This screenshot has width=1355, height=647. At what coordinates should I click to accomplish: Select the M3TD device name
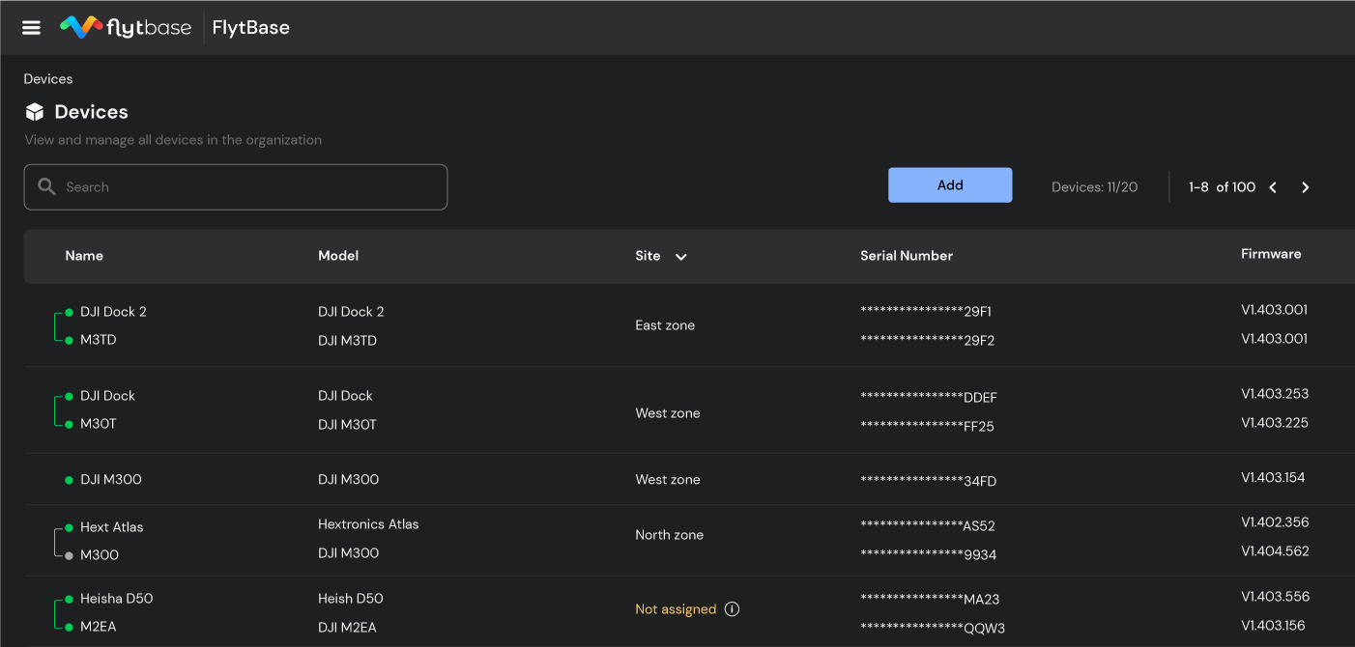coord(99,340)
